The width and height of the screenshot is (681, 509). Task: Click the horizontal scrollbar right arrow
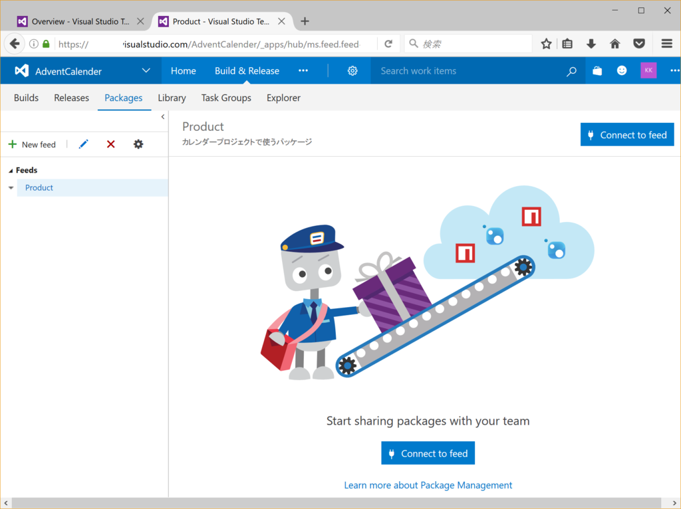pos(674,504)
